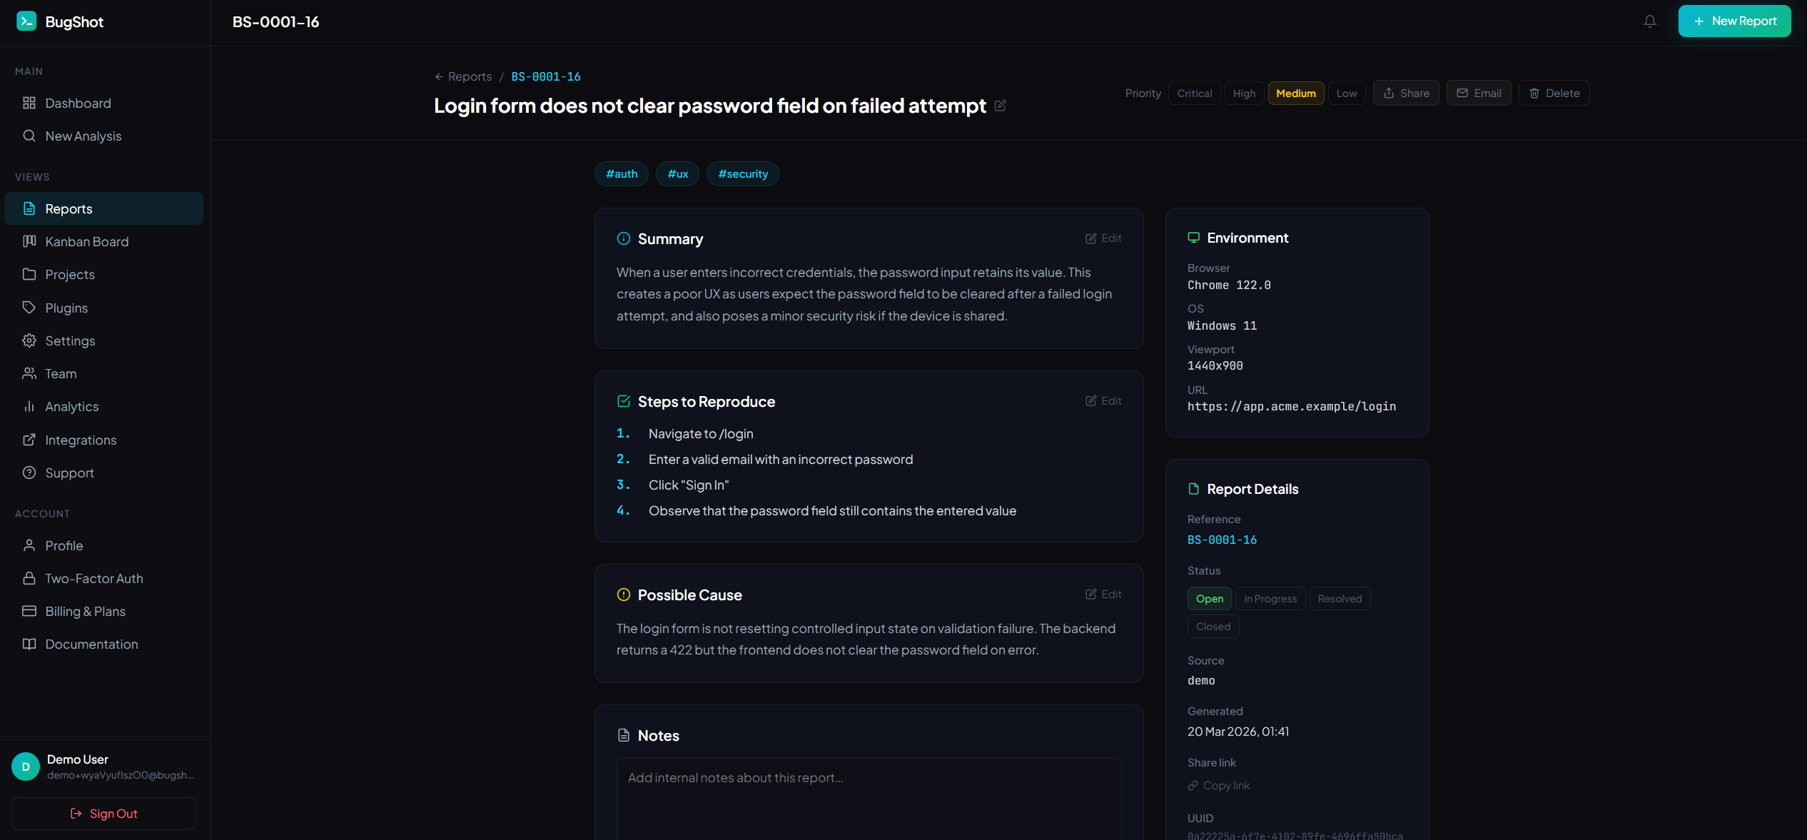Set status to In Progress
The width and height of the screenshot is (1807, 840).
[1270, 599]
